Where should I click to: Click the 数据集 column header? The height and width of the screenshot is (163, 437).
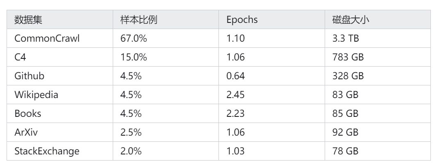(60, 20)
